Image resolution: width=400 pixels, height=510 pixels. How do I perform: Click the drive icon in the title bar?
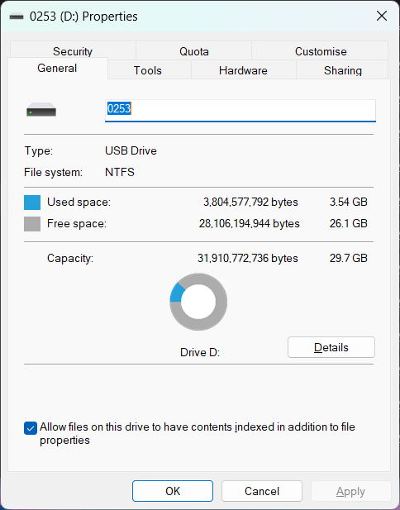point(17,17)
